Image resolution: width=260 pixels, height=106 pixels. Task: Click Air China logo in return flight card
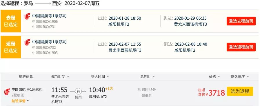27,42
